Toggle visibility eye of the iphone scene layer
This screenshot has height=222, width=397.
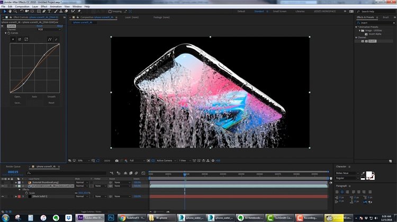click(x=3, y=186)
